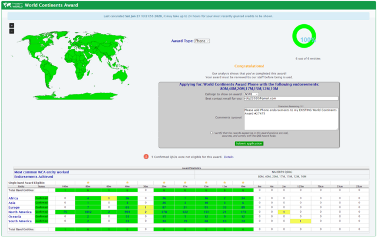Open the Award Type dropdown showing Phone
Image resolution: width=377 pixels, height=237 pixels.
(202, 41)
